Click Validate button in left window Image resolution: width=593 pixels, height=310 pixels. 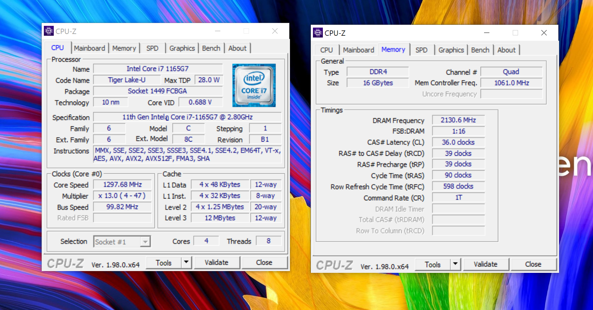[216, 263]
